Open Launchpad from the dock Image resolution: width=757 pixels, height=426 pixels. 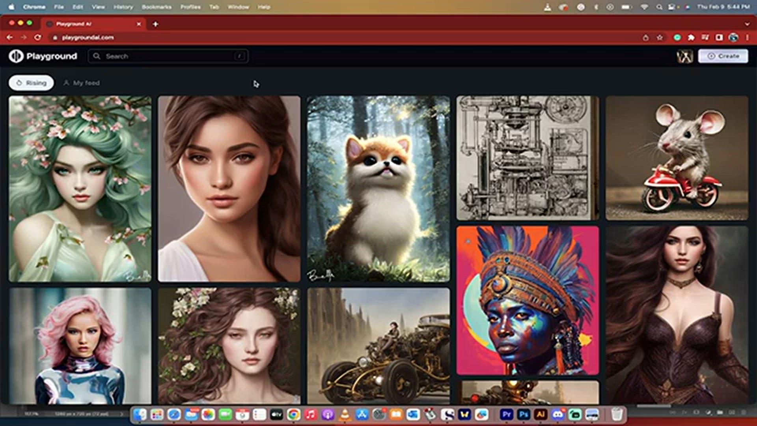[x=157, y=414]
